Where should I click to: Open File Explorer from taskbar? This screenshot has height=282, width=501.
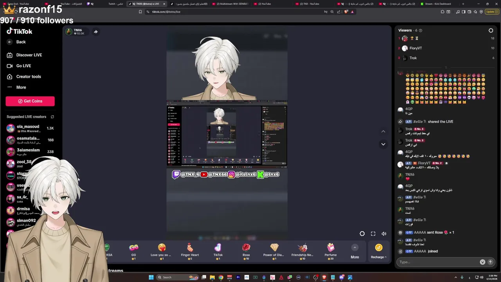(x=212, y=277)
